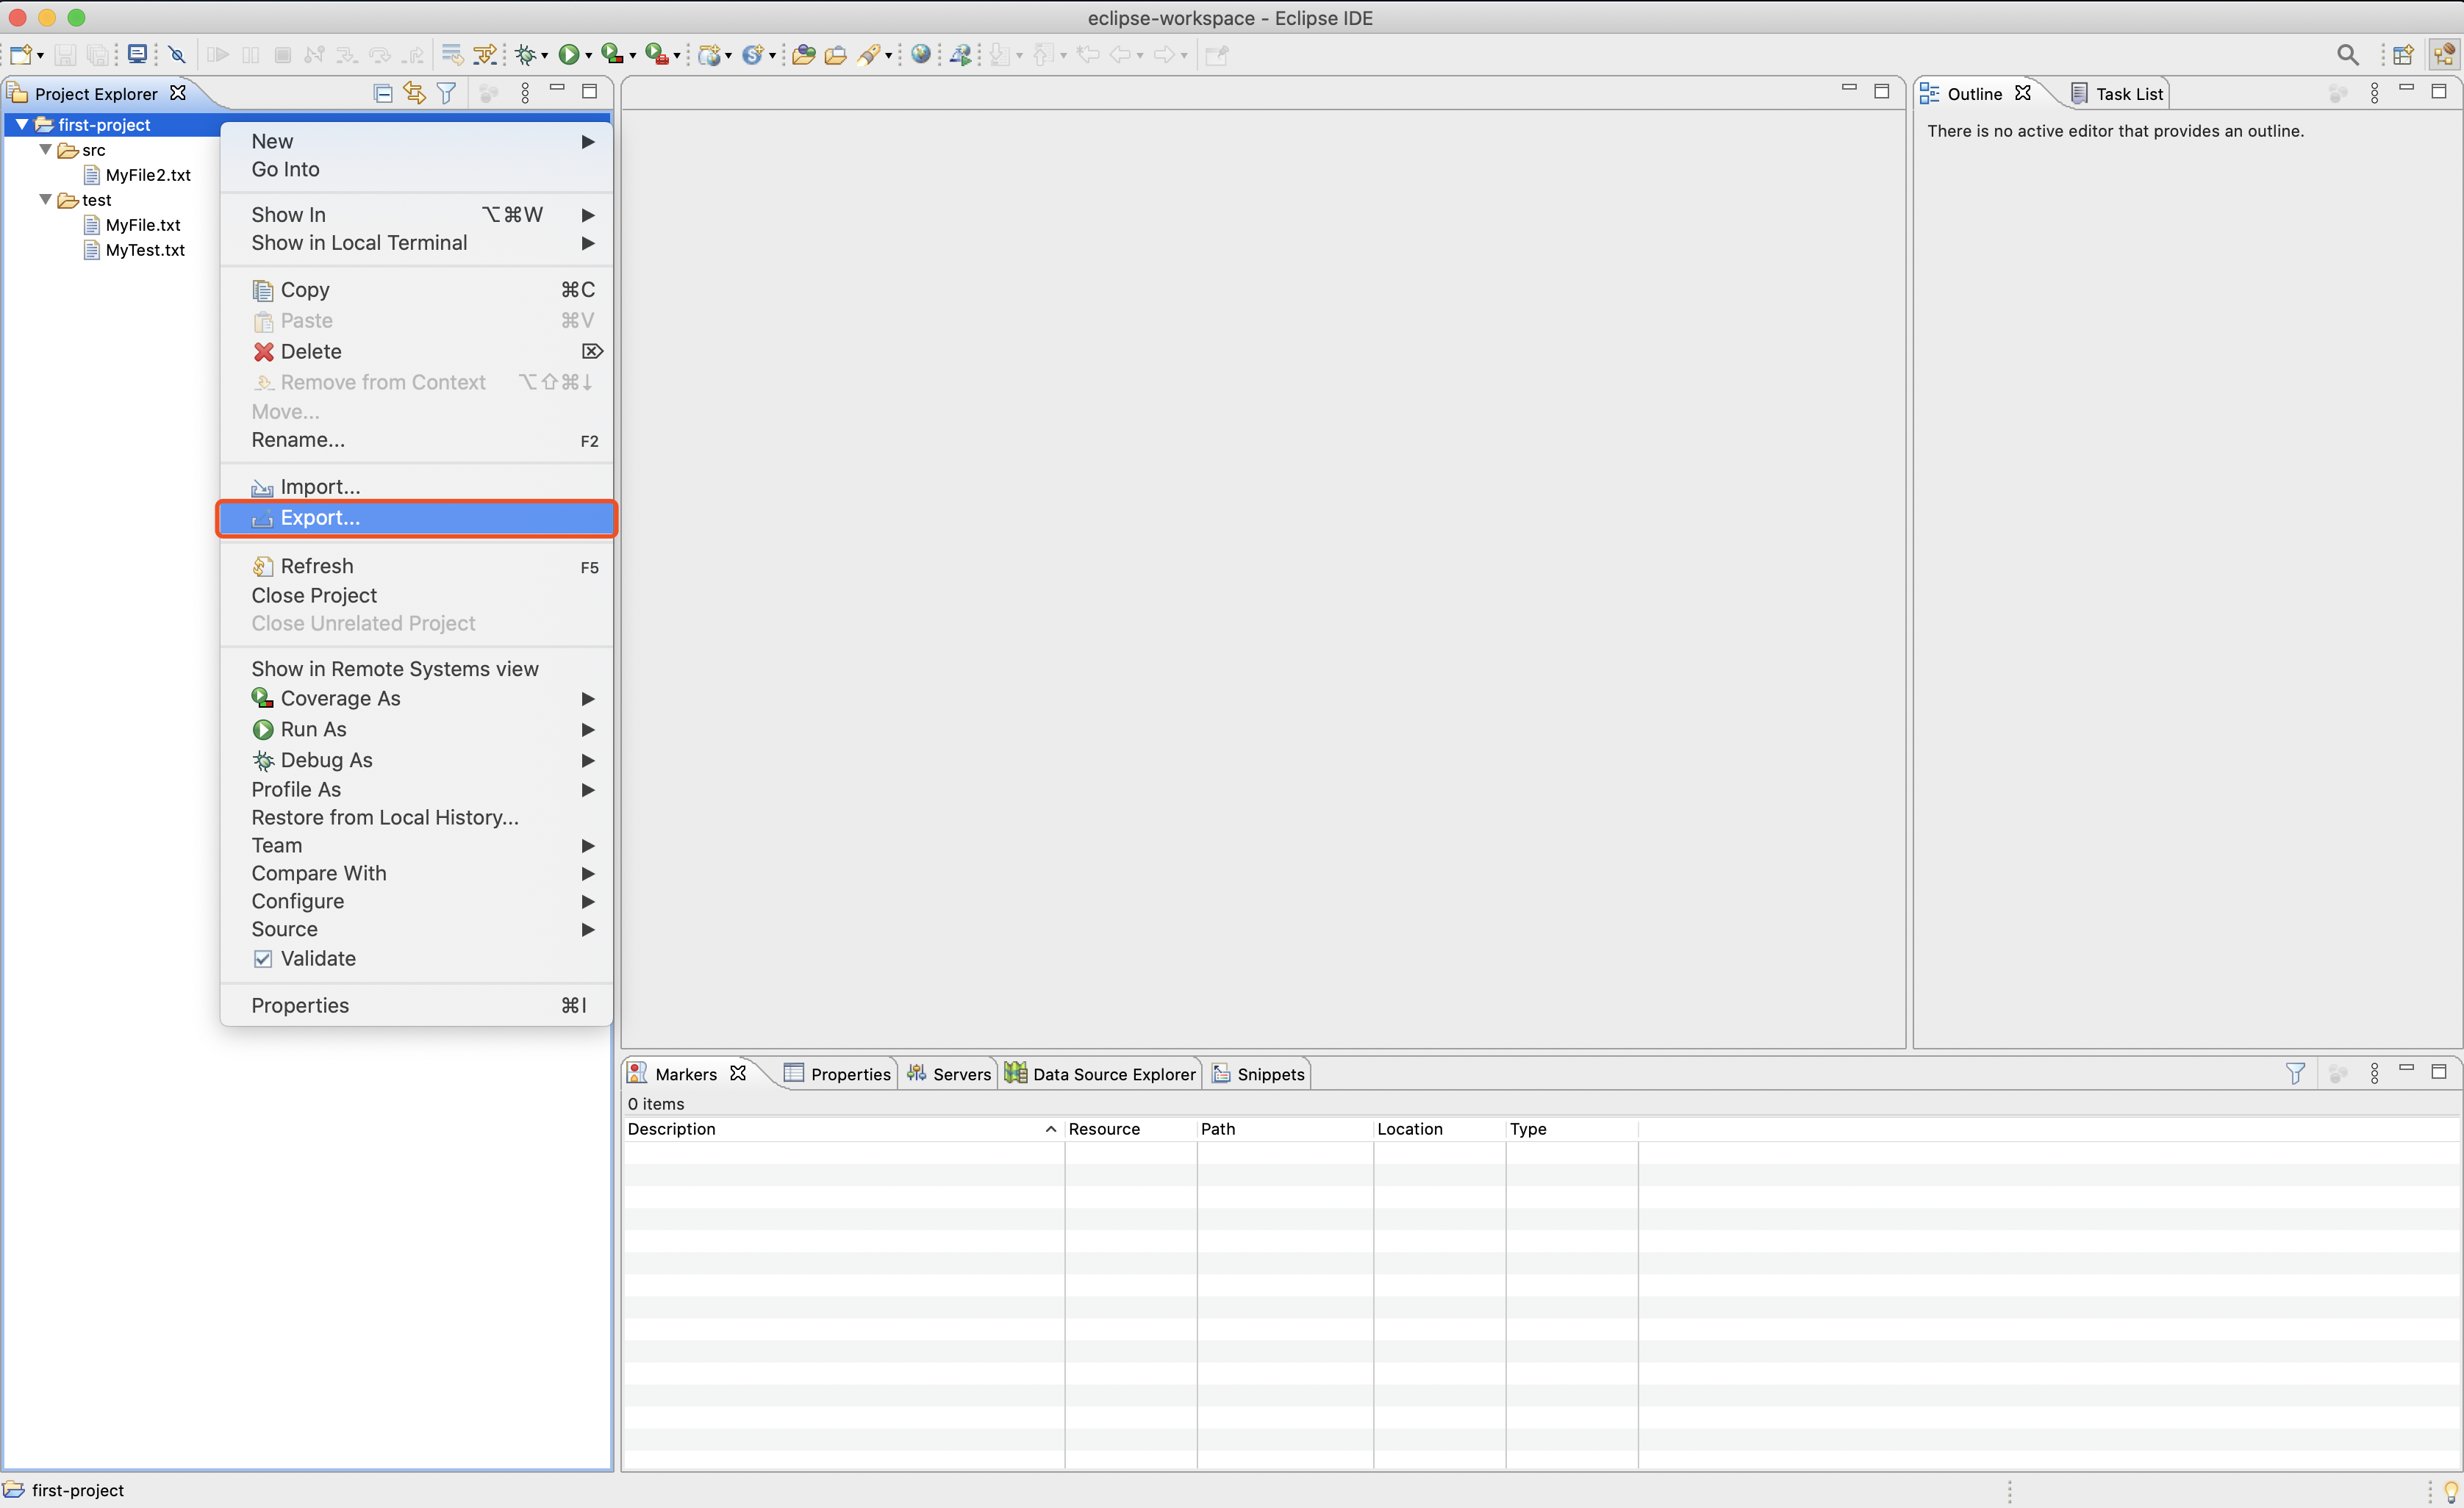This screenshot has width=2464, height=1508.
Task: Open Properties from the context menu
Action: (x=417, y=1005)
